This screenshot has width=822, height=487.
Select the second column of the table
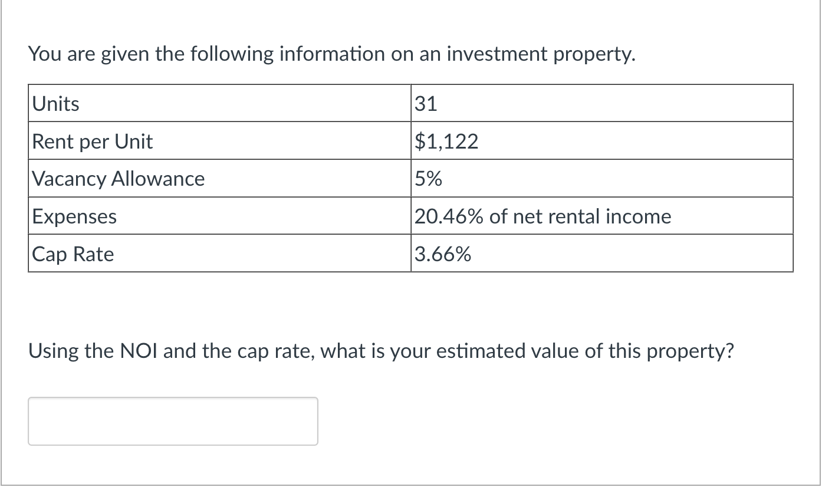(601, 179)
